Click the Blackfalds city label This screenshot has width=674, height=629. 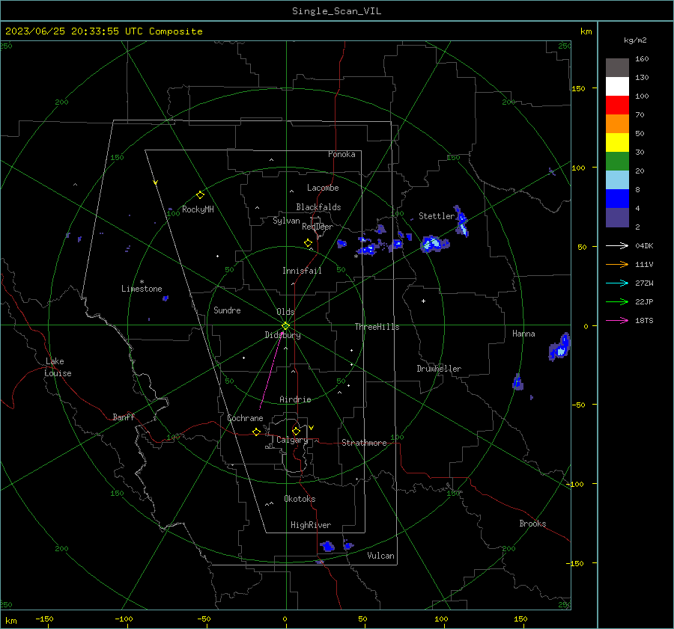(318, 207)
